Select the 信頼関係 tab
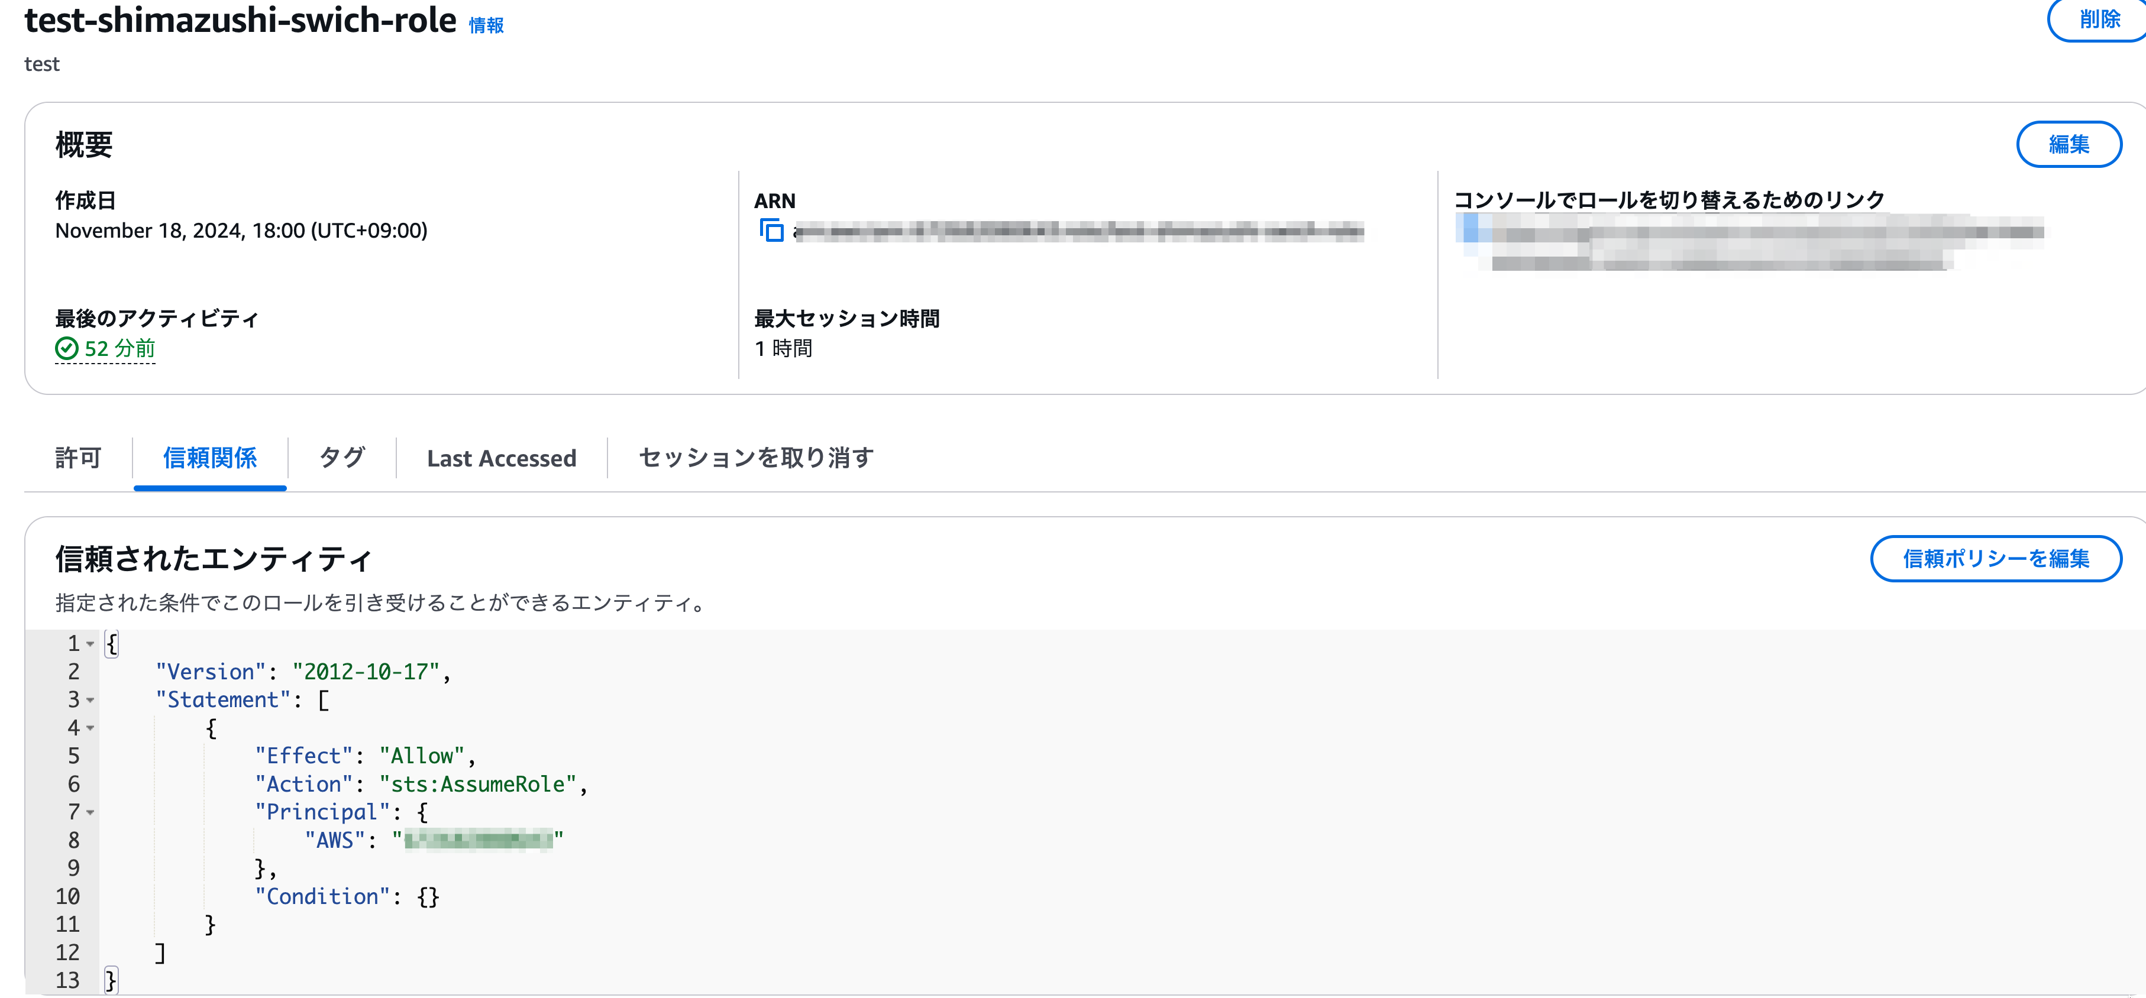Screen dimensions: 2146x998 point(210,458)
